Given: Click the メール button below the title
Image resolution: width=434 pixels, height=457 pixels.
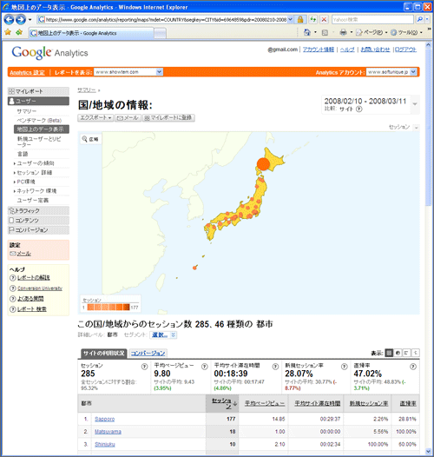Looking at the screenshot, I should coord(128,118).
